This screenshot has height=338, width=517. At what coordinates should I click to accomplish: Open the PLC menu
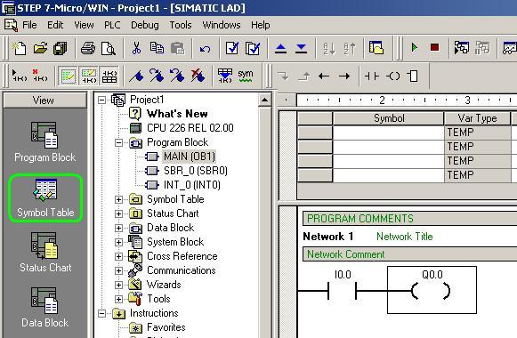click(x=112, y=25)
